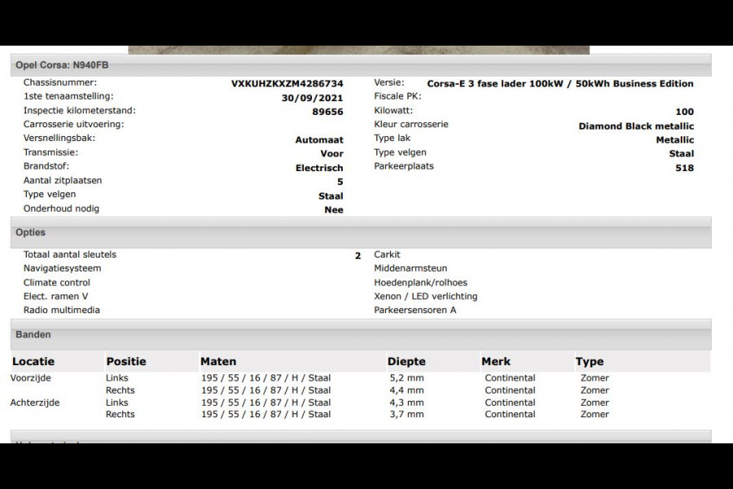Viewport: 733px width, 489px height.
Task: Click the Positie column header
Action: pos(126,361)
